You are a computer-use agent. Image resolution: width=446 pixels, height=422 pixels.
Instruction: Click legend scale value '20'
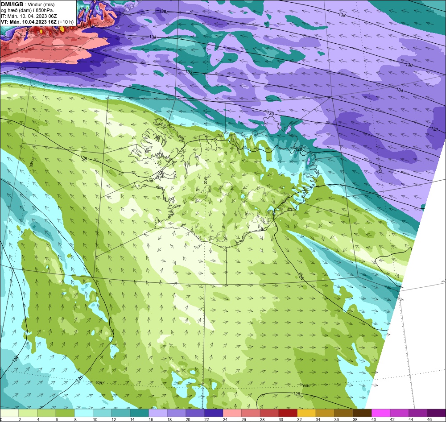coord(188,419)
